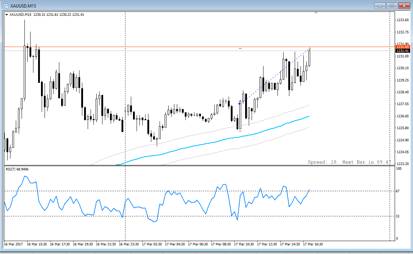Minimize the XAUUSD,M15 chart window
Image resolution: width=413 pixels, height=254 pixels.
click(380, 5)
